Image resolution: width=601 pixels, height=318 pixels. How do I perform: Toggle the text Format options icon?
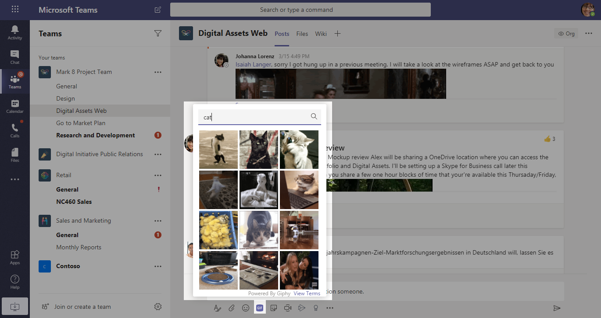click(218, 308)
